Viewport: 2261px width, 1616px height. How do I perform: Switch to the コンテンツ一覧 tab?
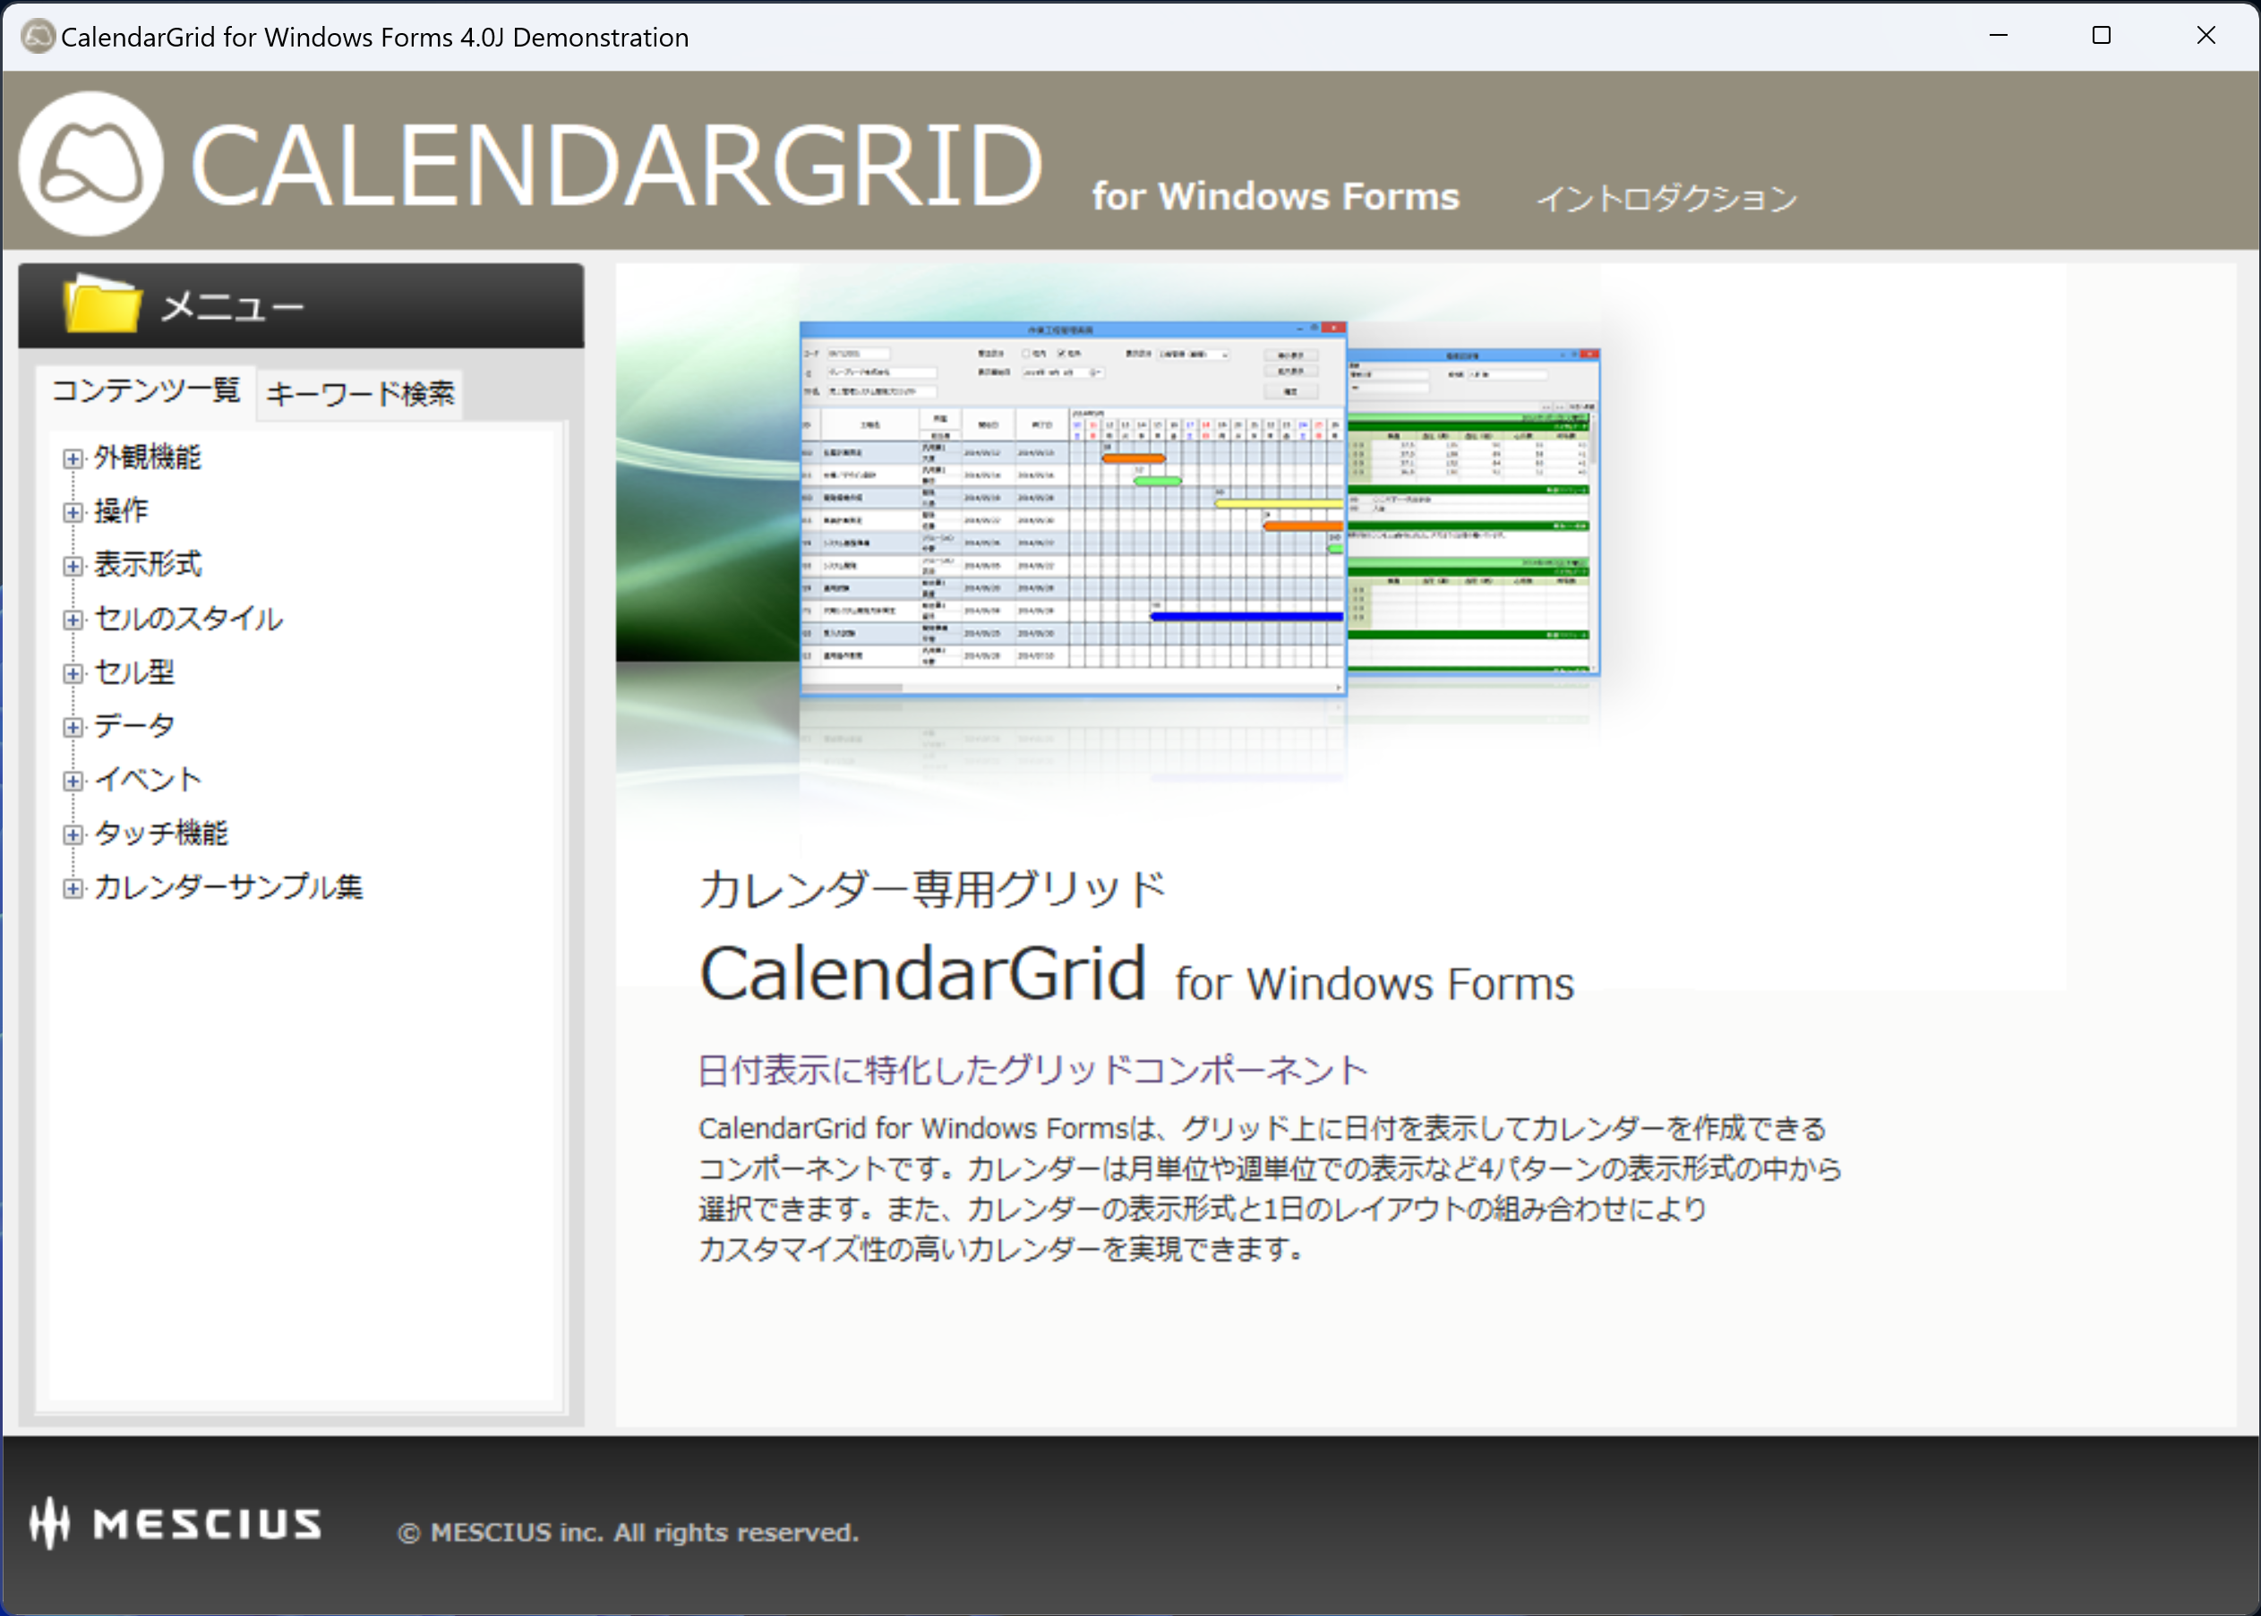146,391
